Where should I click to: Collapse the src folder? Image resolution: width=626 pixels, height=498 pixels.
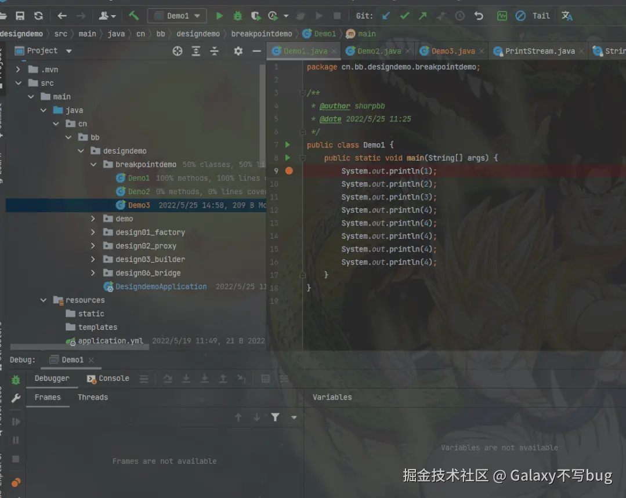(19, 83)
